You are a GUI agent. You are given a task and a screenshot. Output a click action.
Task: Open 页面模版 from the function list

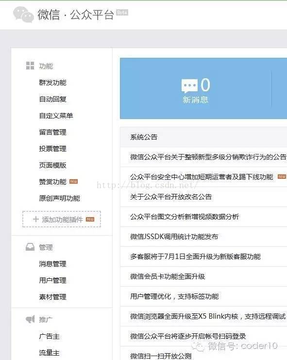(53, 165)
